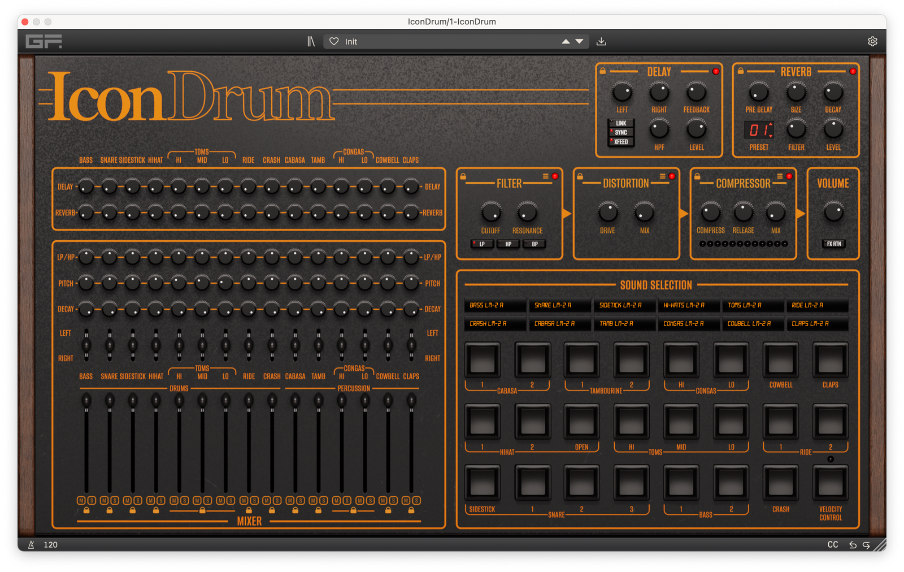Screen dimensions: 904x572
Task: Click the undo arrow in the bottom right
Action: 853,544
